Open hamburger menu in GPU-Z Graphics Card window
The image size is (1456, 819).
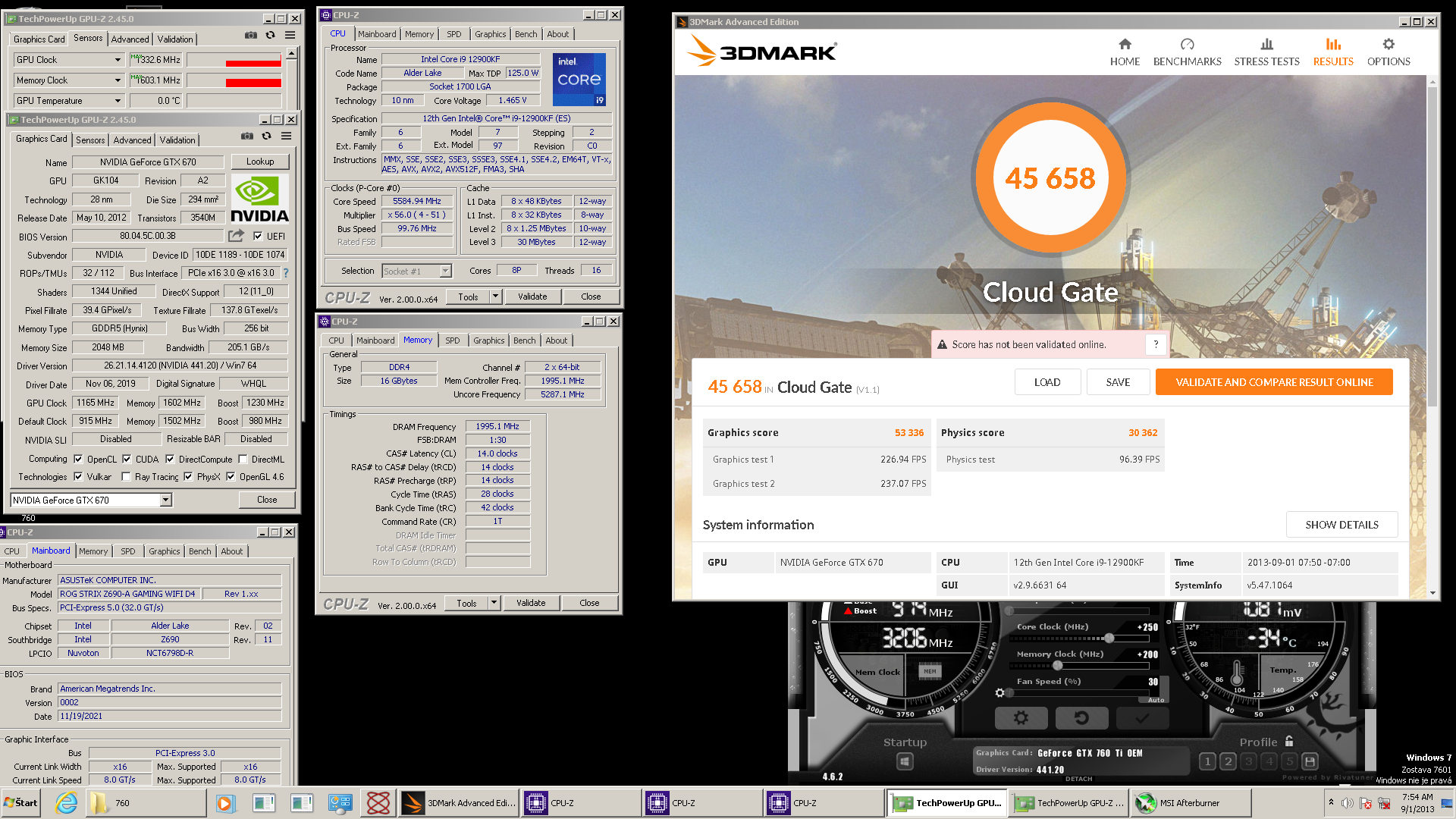(286, 136)
